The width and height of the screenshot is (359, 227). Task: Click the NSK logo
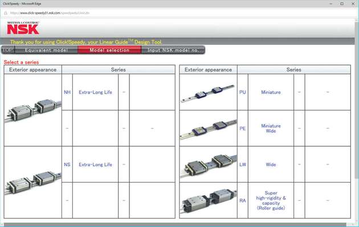(23, 28)
